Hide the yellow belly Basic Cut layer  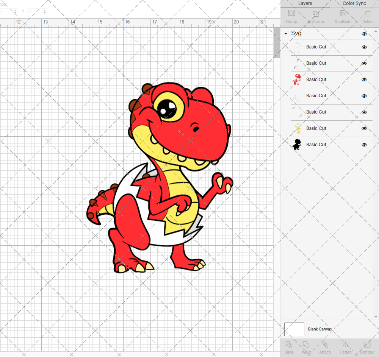point(364,128)
